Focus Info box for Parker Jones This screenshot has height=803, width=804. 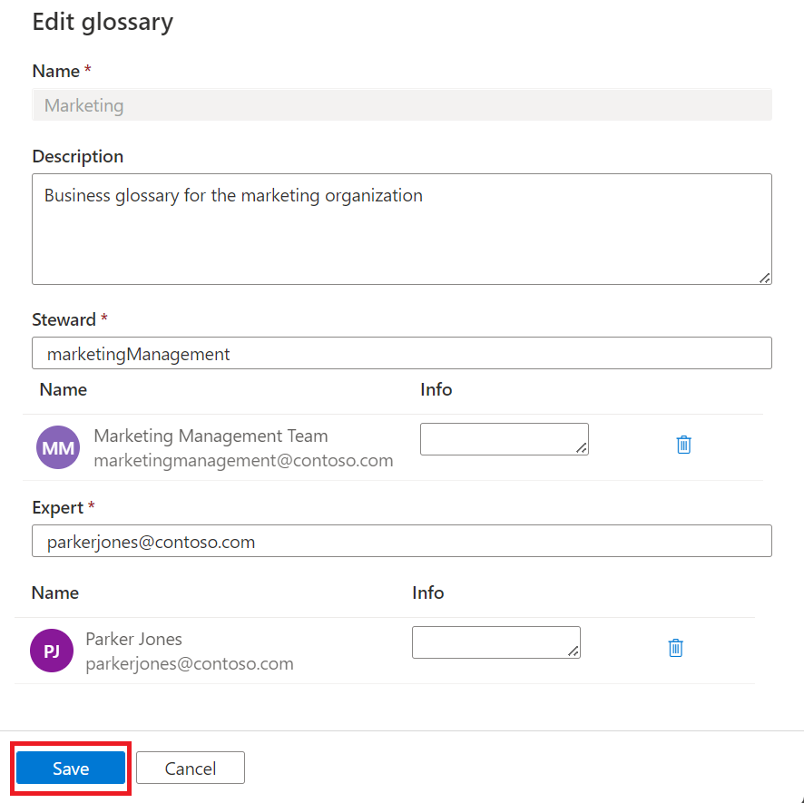(493, 641)
